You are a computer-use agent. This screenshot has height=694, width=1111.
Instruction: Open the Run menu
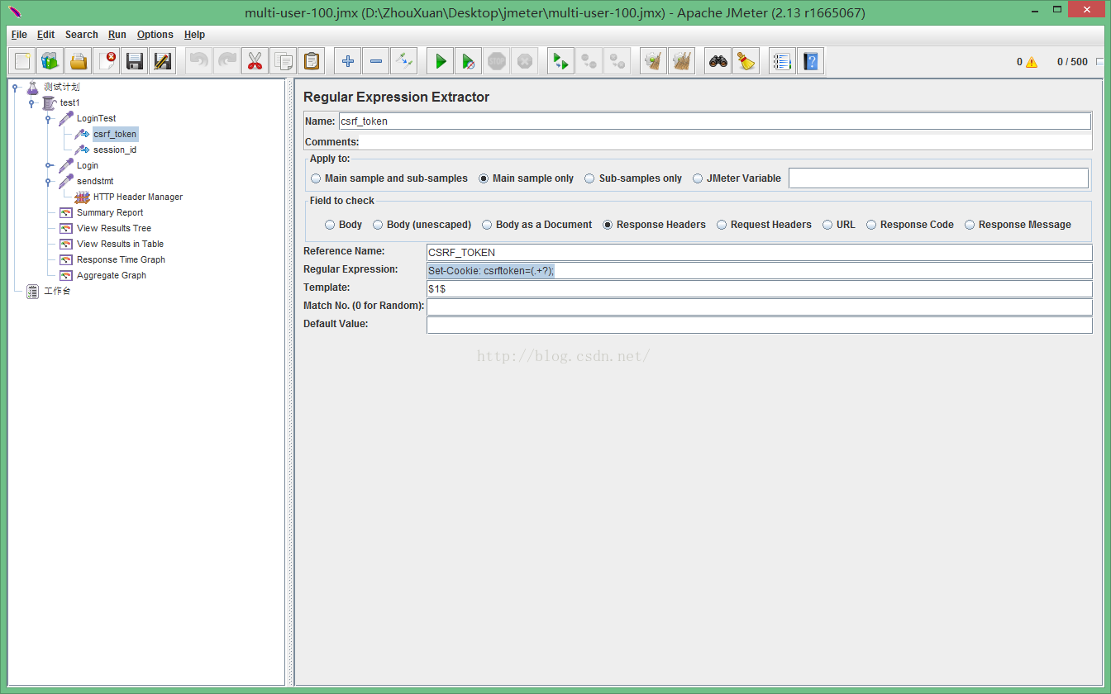click(117, 35)
